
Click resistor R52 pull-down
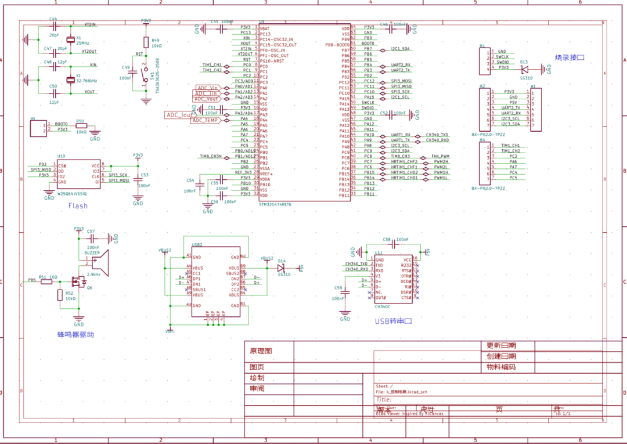click(60, 295)
